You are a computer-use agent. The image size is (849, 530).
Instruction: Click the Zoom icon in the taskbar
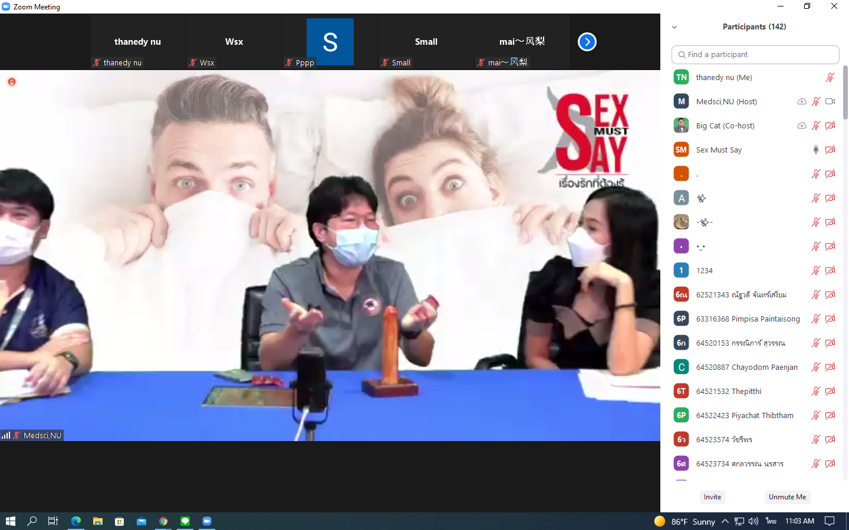tap(207, 521)
